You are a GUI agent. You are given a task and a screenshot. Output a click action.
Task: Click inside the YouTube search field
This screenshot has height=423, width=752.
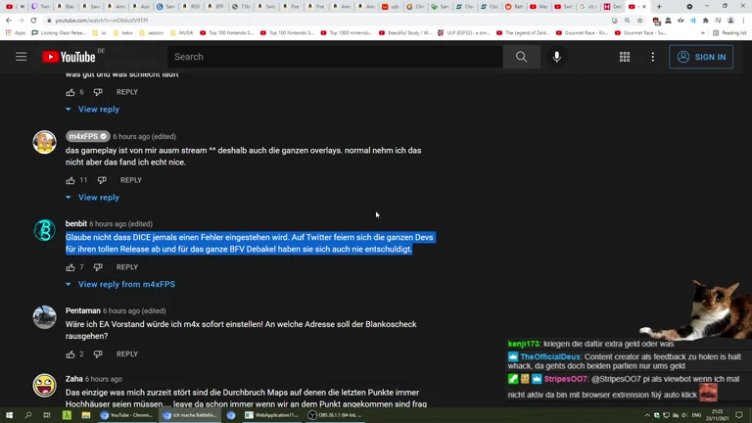(333, 57)
